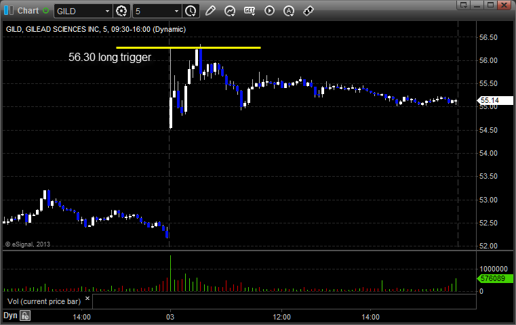This screenshot has height=325, width=516.
Task: Click the green link status circle
Action: click(x=45, y=11)
